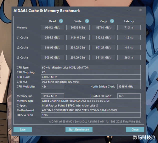Click L2 Cache copy 601.27 GB/s
158x143 pixels.
click(x=103, y=47)
